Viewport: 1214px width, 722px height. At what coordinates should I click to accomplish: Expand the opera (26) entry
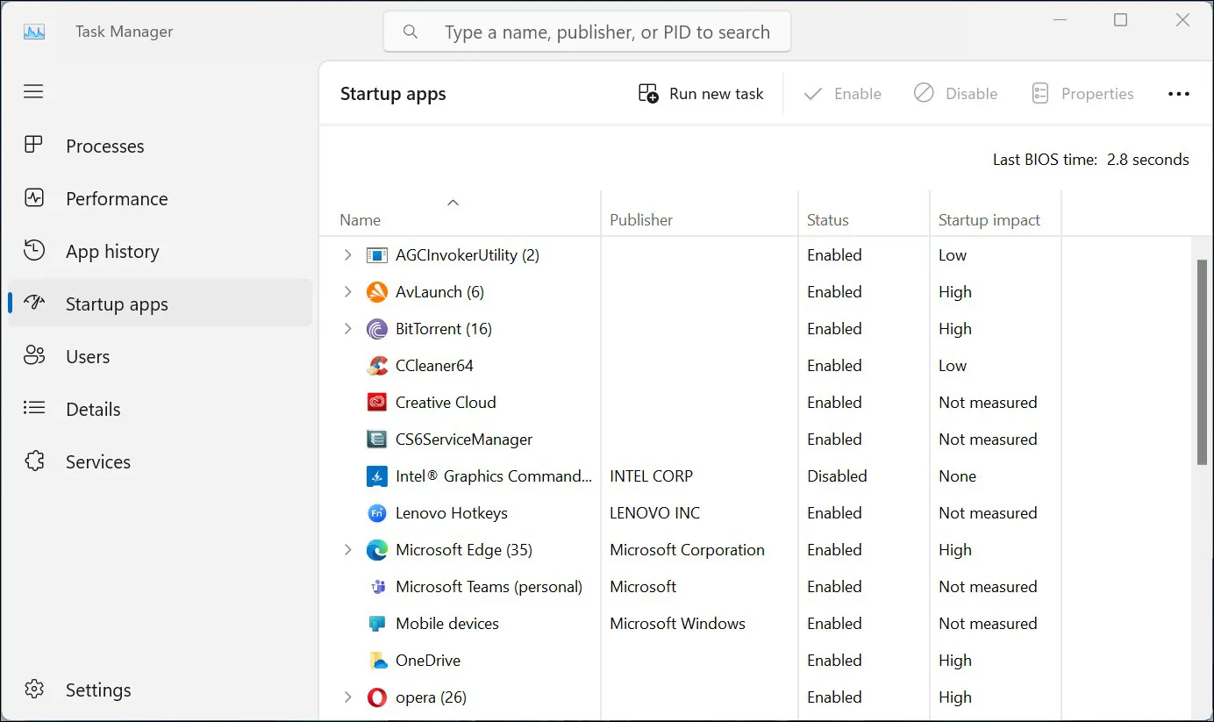[x=347, y=697]
